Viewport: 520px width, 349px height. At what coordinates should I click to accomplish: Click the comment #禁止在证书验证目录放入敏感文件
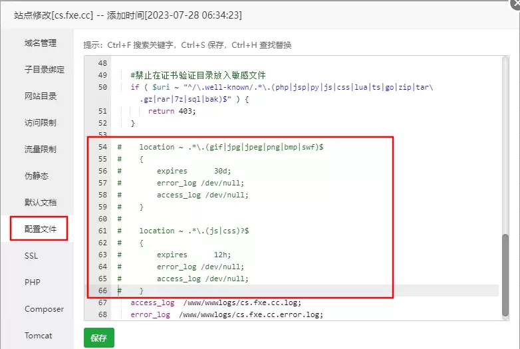click(x=198, y=75)
